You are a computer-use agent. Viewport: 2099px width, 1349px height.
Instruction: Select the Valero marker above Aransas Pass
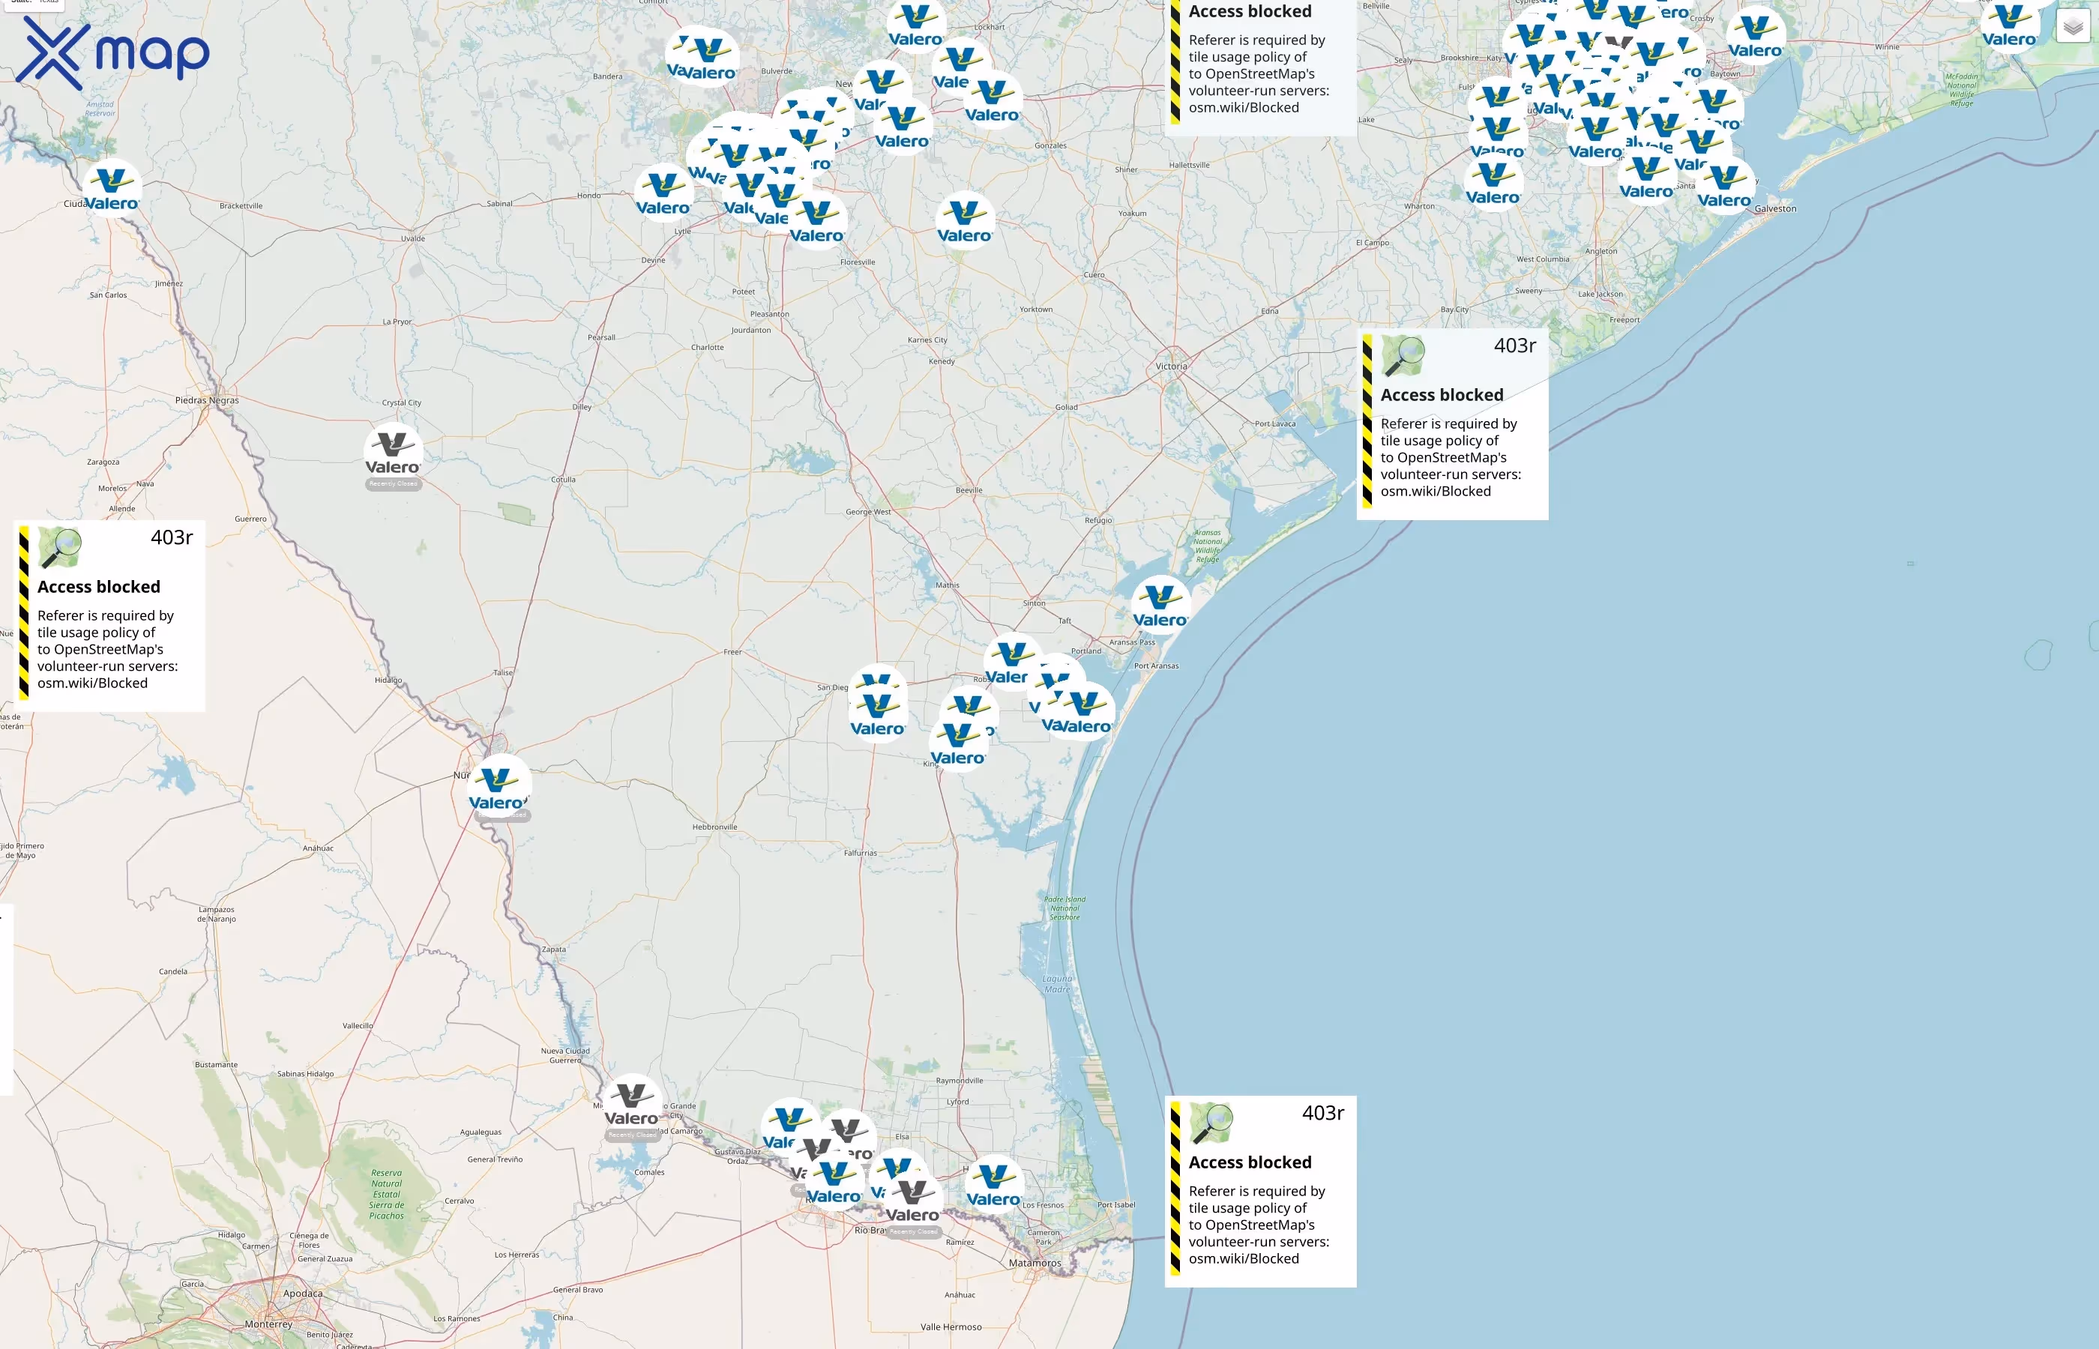click(1160, 606)
